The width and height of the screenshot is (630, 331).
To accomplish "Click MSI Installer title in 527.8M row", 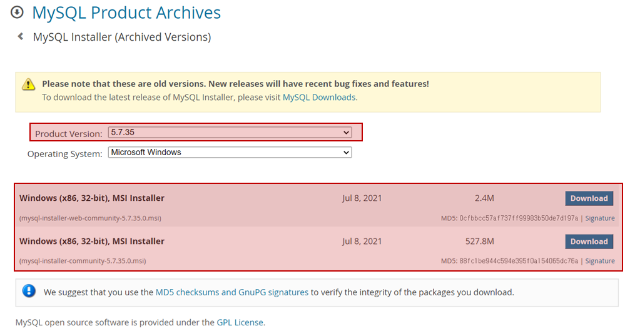I will point(92,242).
